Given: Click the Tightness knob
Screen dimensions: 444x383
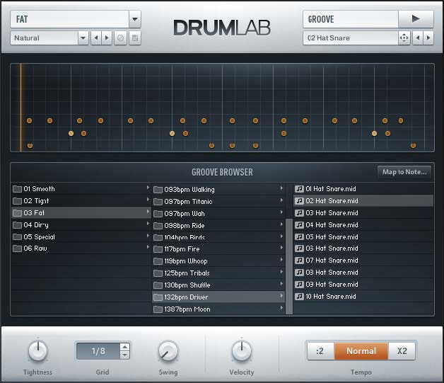Looking at the screenshot, I should pyautogui.click(x=37, y=351).
